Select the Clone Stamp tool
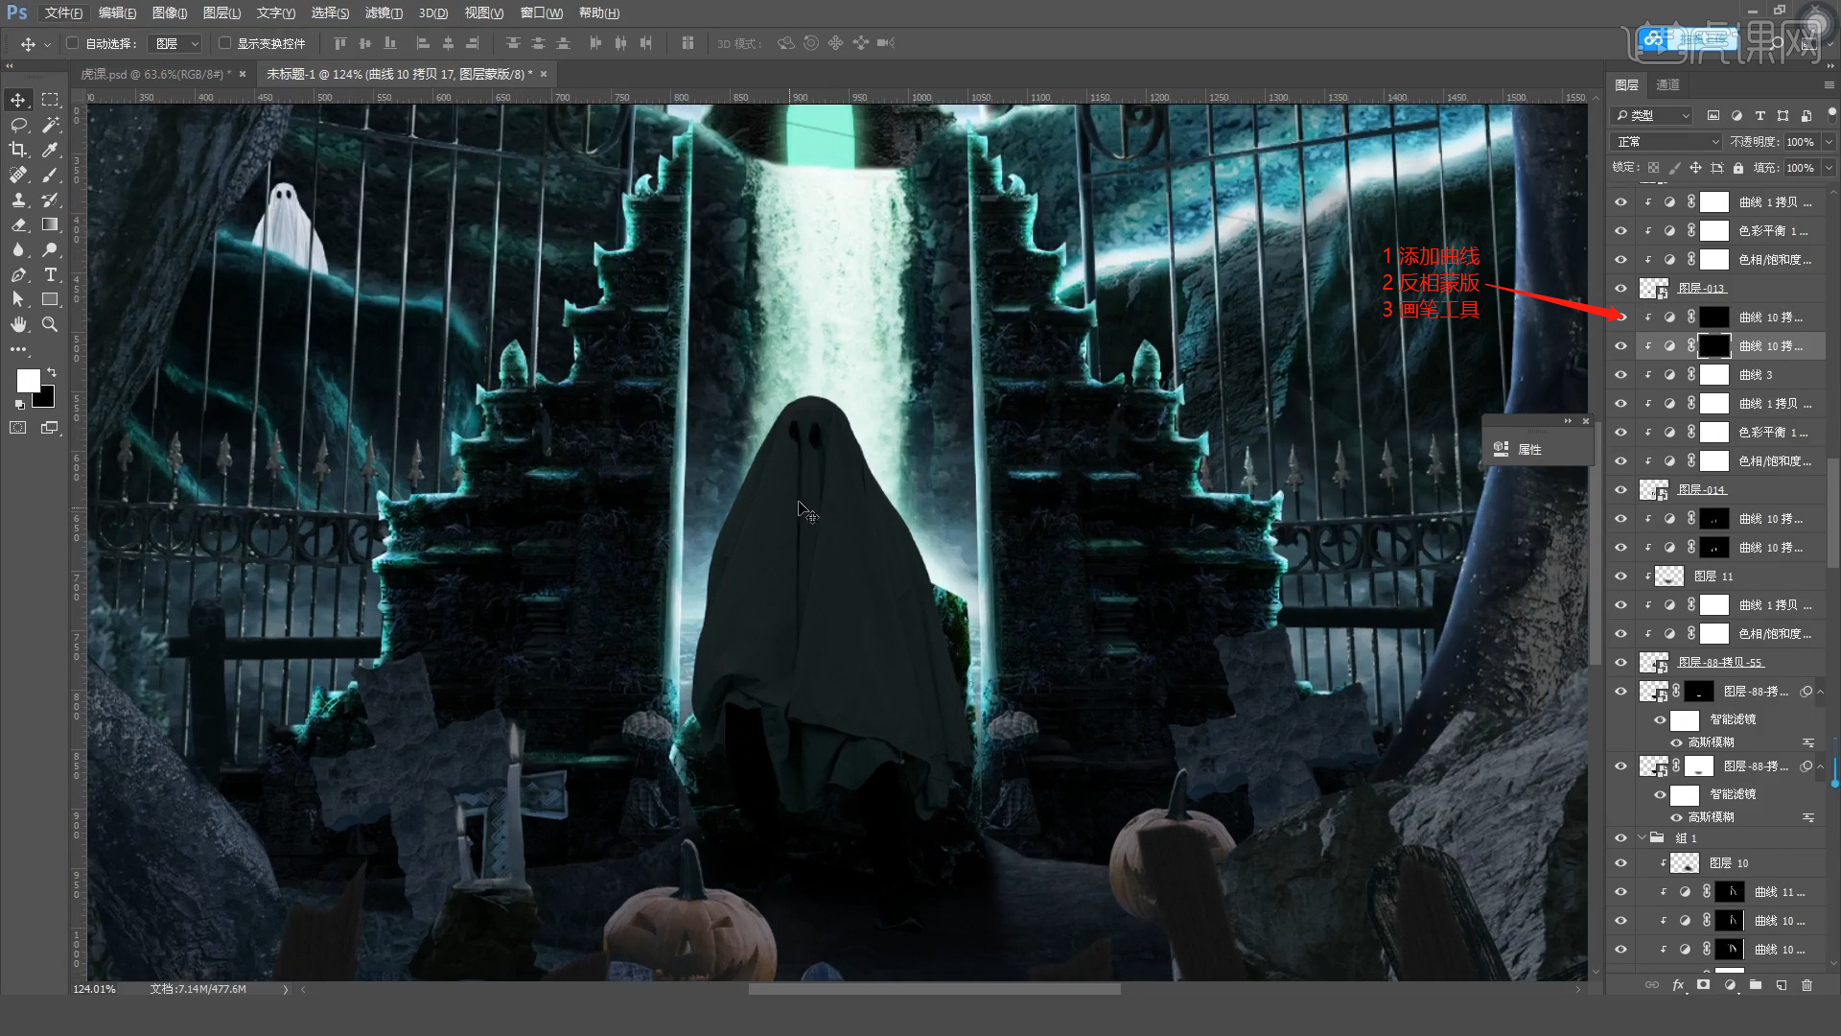Image resolution: width=1841 pixels, height=1036 pixels. click(x=18, y=200)
